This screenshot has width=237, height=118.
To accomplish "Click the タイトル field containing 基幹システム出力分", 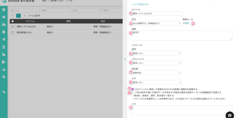I will [x=157, y=13].
